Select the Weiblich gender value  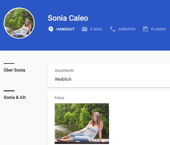63,79
